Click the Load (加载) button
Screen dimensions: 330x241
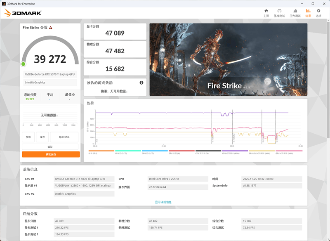(28, 137)
